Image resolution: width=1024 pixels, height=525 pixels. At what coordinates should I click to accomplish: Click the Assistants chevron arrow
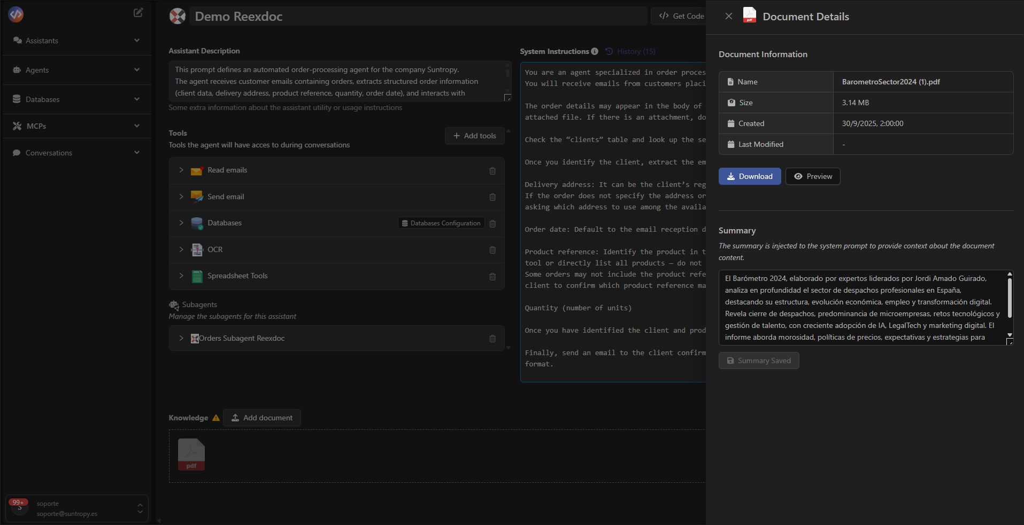(137, 41)
